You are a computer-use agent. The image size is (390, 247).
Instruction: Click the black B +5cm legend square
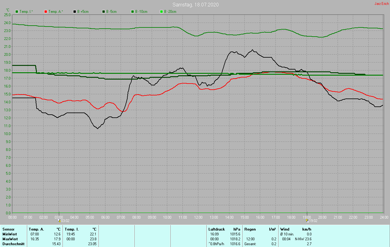tap(75, 12)
